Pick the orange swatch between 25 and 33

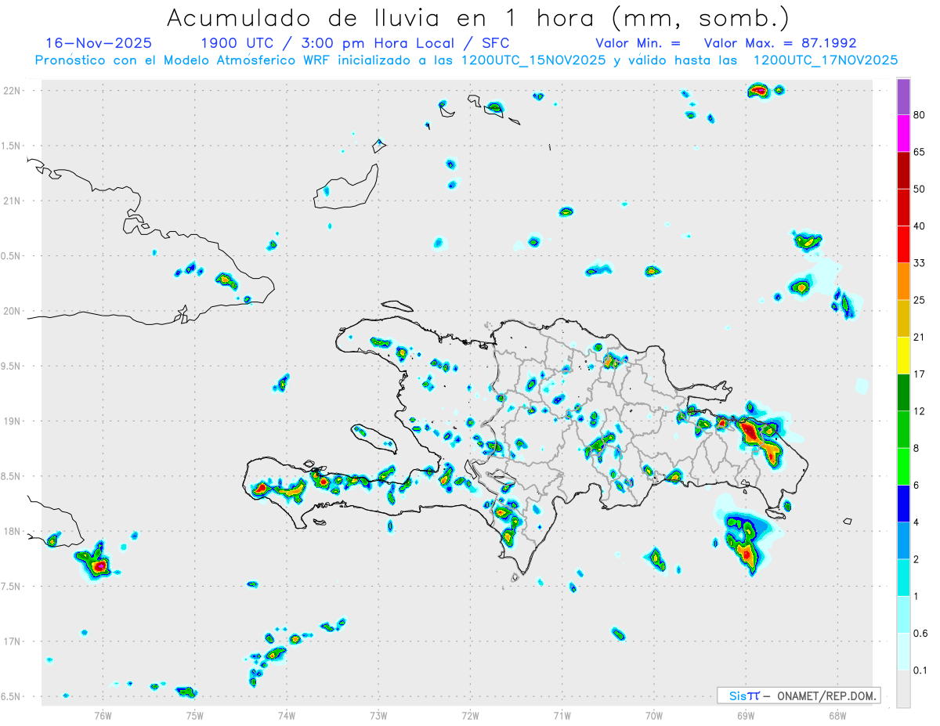903,282
